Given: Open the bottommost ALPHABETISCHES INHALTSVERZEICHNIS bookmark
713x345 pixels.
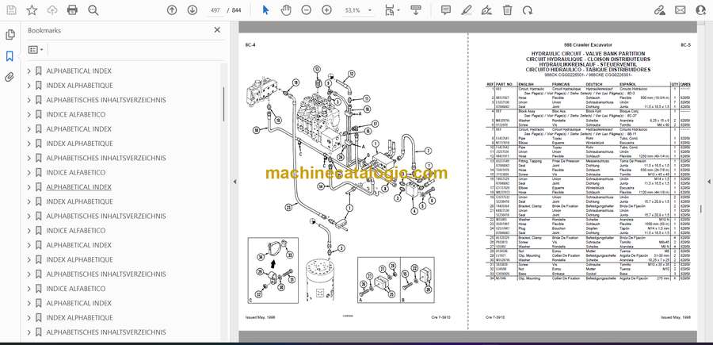Looking at the screenshot, I should pos(106,332).
